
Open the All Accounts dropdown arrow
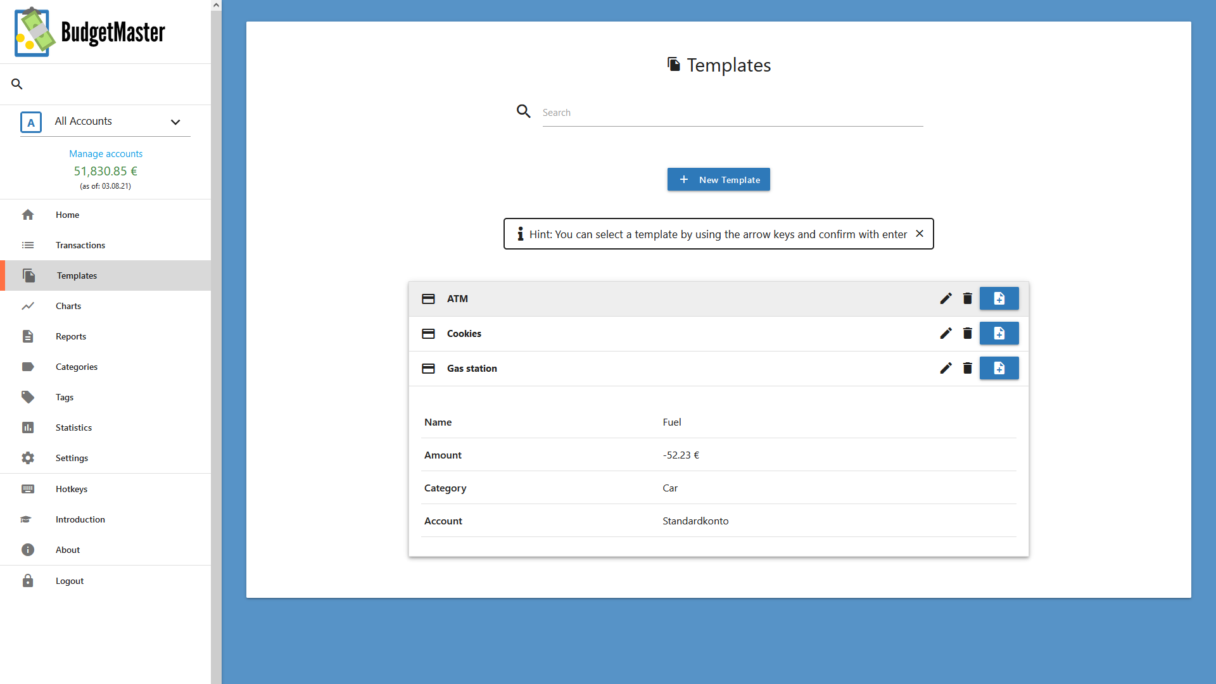175,122
